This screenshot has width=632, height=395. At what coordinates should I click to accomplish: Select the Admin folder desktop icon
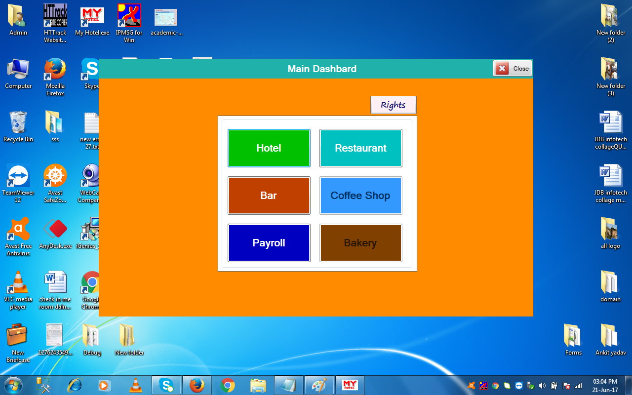pos(18,21)
